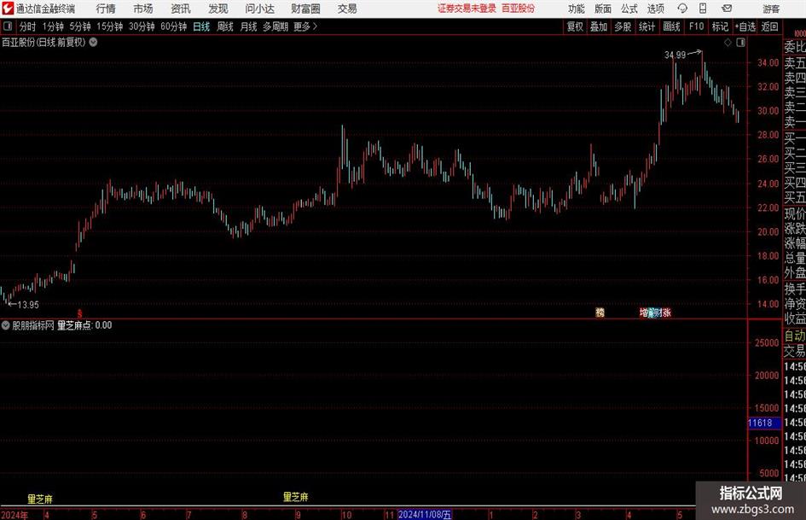The height and width of the screenshot is (520, 806).
Task: Click the 自动 label in right panel
Action: pyautogui.click(x=795, y=336)
